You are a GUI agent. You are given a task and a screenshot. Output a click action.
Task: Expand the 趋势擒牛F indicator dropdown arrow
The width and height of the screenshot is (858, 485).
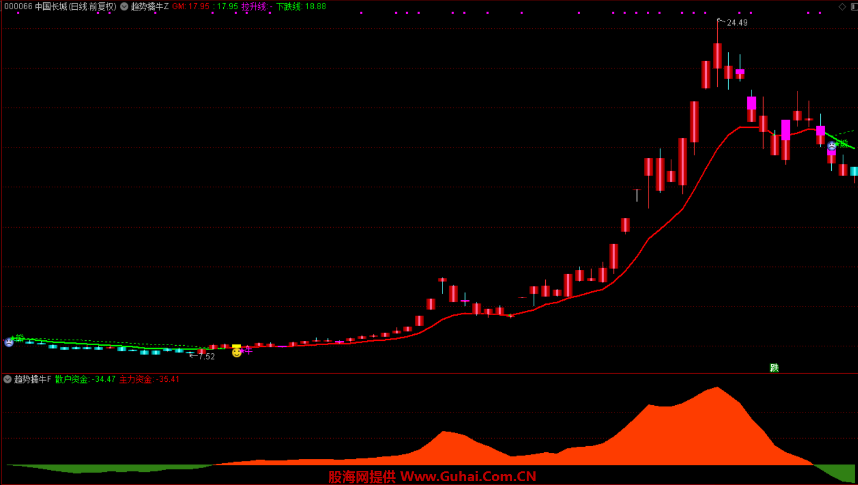[8, 379]
